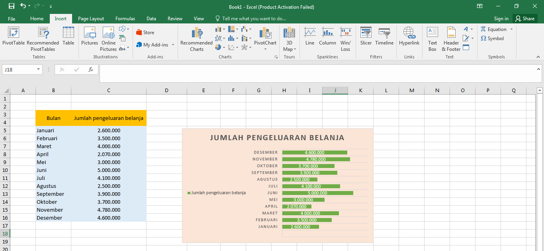This screenshot has height=251, width=544.
Task: Open the Page Layout tab
Action: point(91,18)
